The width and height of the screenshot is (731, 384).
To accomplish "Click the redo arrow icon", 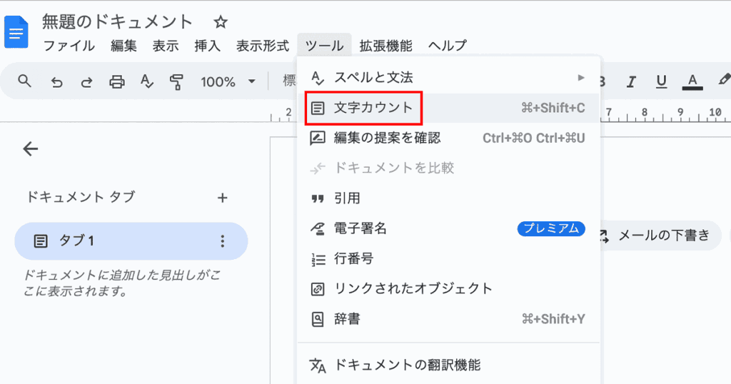I will pos(86,82).
